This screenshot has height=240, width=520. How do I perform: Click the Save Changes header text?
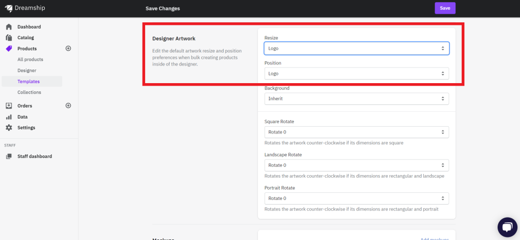163,9
